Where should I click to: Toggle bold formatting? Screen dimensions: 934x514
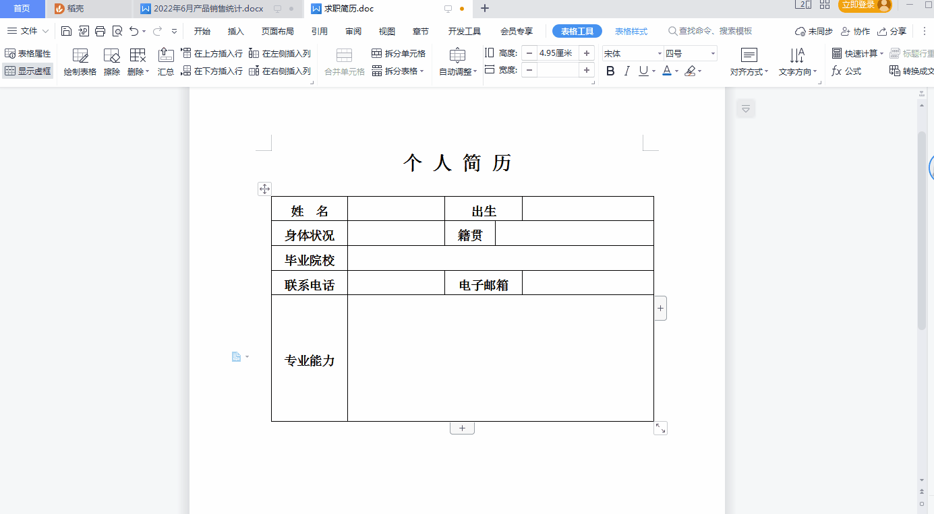[x=611, y=71]
